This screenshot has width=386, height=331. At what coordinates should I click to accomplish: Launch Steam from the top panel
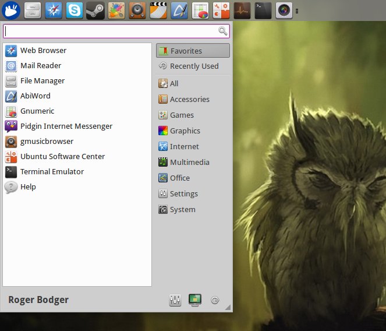point(95,10)
